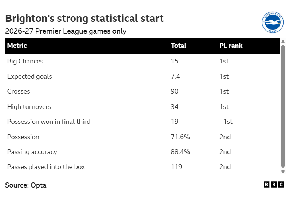Select the Big Chances row label
This screenshot has width=289, height=197.
pyautogui.click(x=25, y=61)
